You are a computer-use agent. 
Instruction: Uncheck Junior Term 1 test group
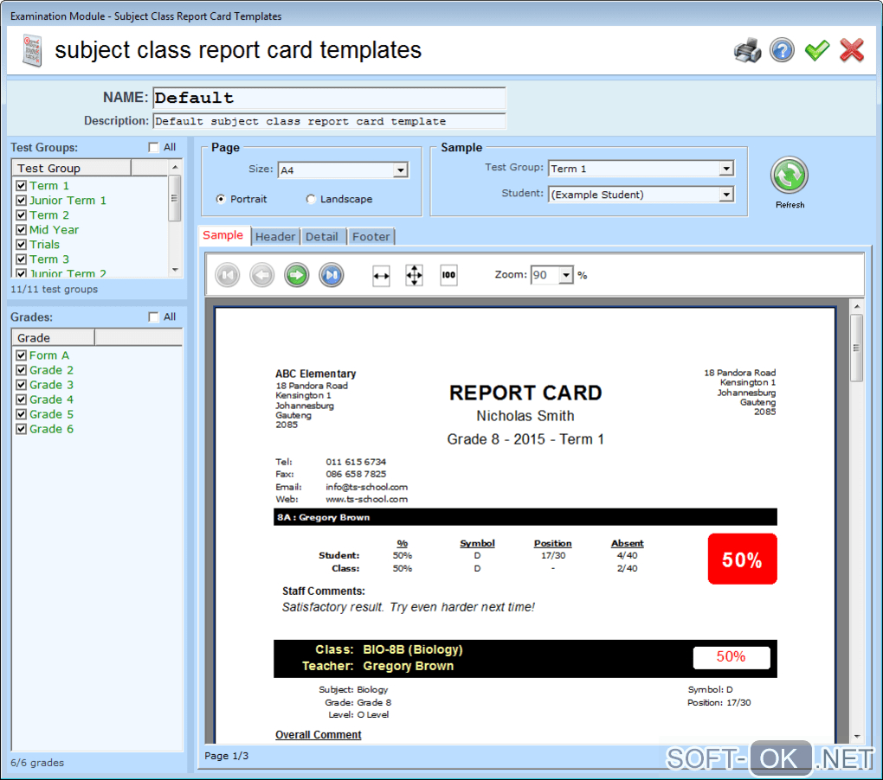(22, 201)
